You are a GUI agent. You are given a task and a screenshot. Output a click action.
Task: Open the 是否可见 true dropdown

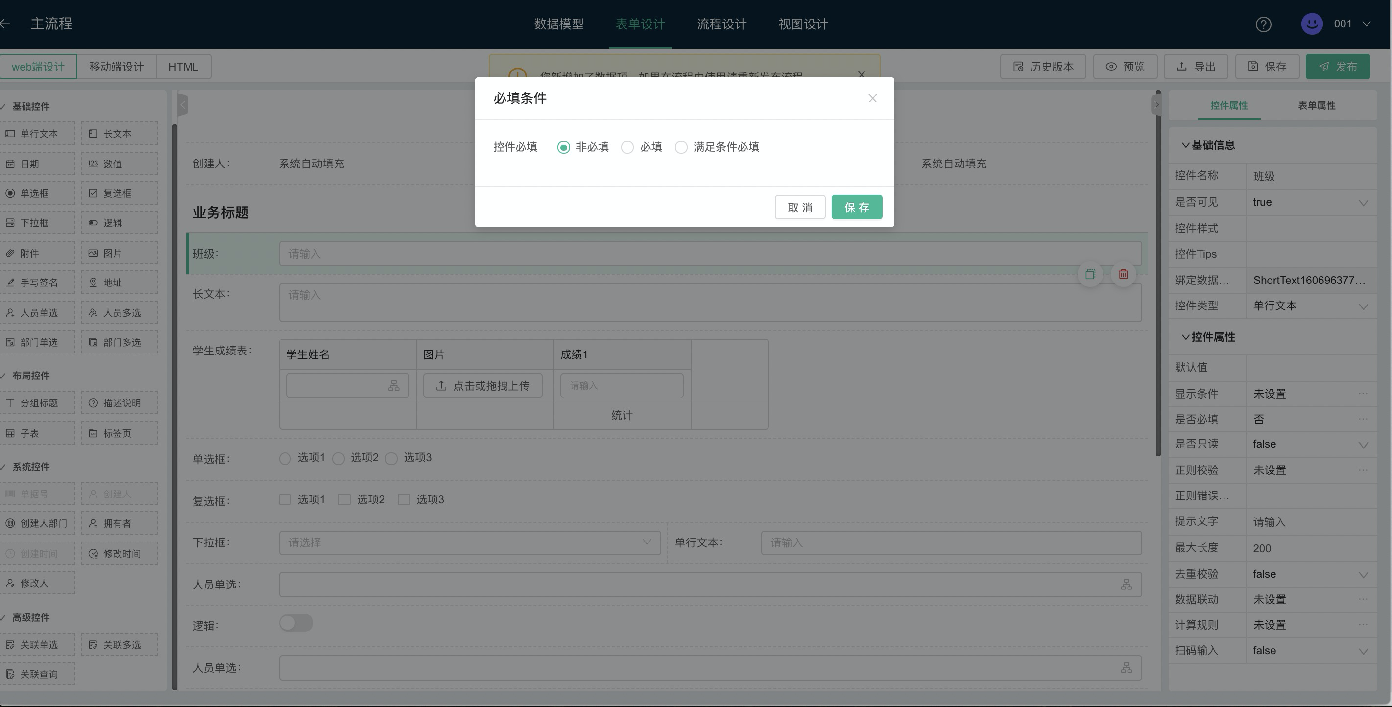[x=1312, y=202]
